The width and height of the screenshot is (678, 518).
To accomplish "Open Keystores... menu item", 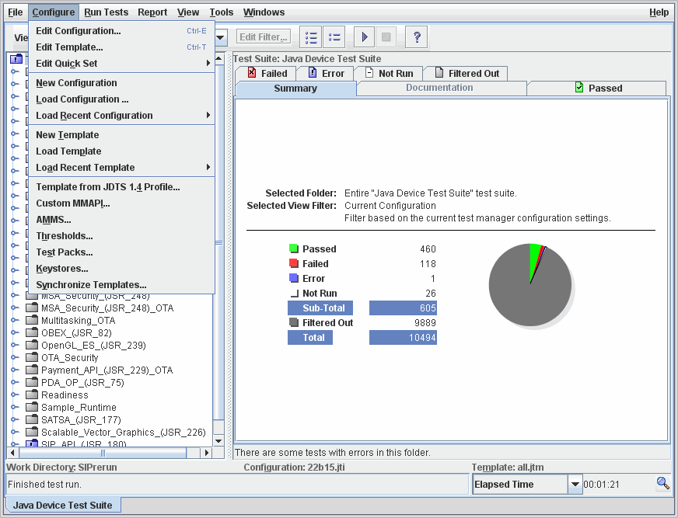I will tap(122, 268).
